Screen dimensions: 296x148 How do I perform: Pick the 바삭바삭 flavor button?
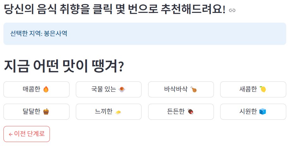click(x=181, y=90)
